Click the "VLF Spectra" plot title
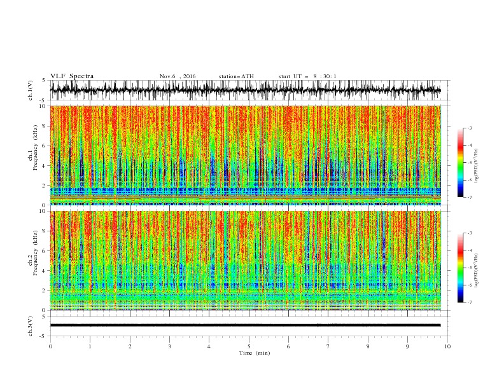 [x=72, y=76]
